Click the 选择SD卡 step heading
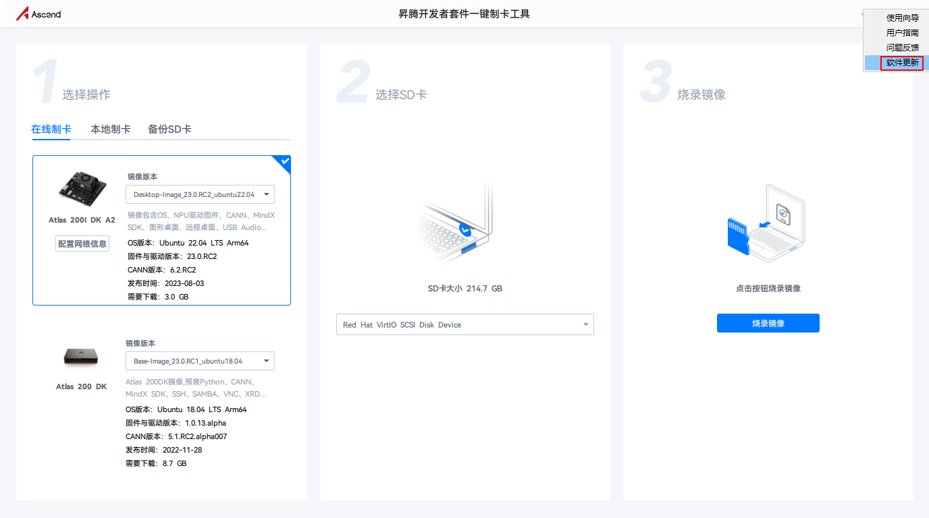This screenshot has width=929, height=518. [401, 94]
